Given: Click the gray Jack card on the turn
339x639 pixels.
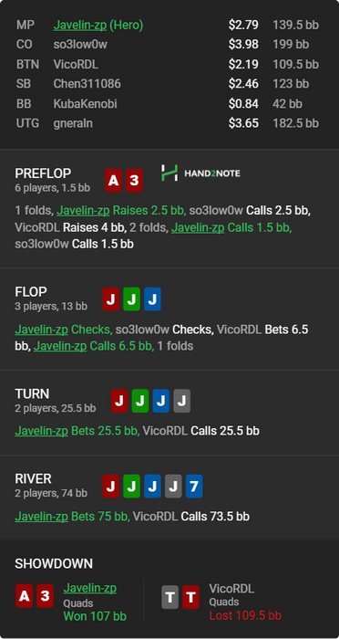Looking at the screenshot, I should coord(181,401).
